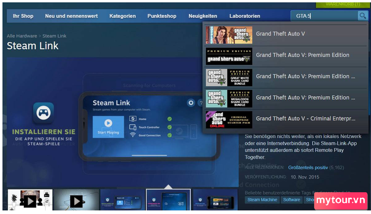Follow the Alle Hardware breadcrumb link
This screenshot has width=371, height=214.
(x=22, y=36)
